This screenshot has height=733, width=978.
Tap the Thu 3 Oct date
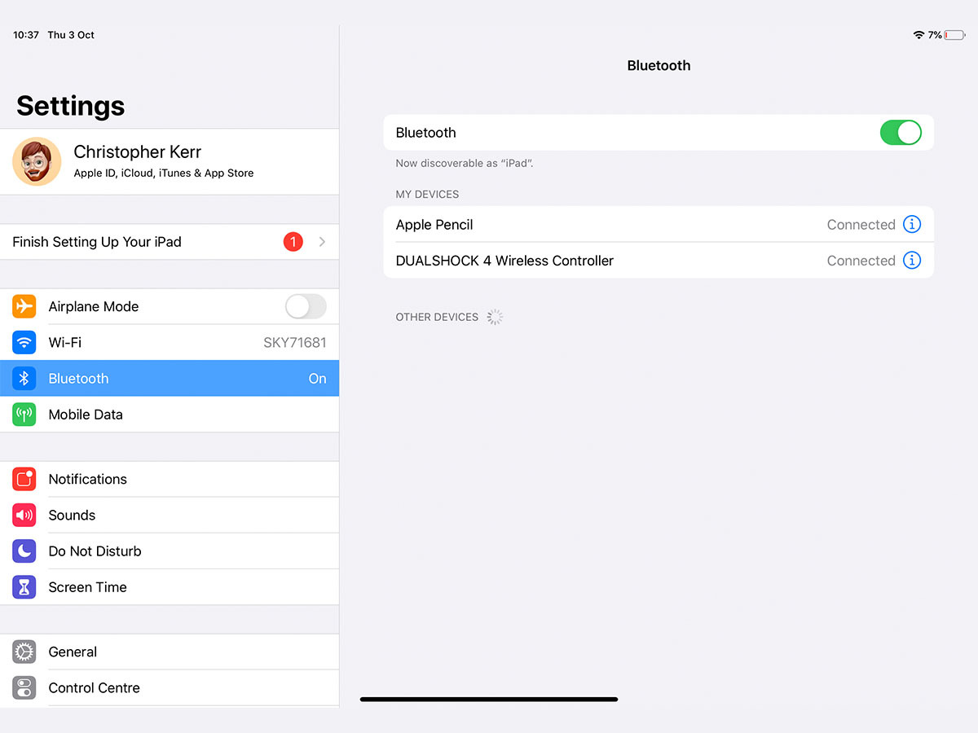71,35
